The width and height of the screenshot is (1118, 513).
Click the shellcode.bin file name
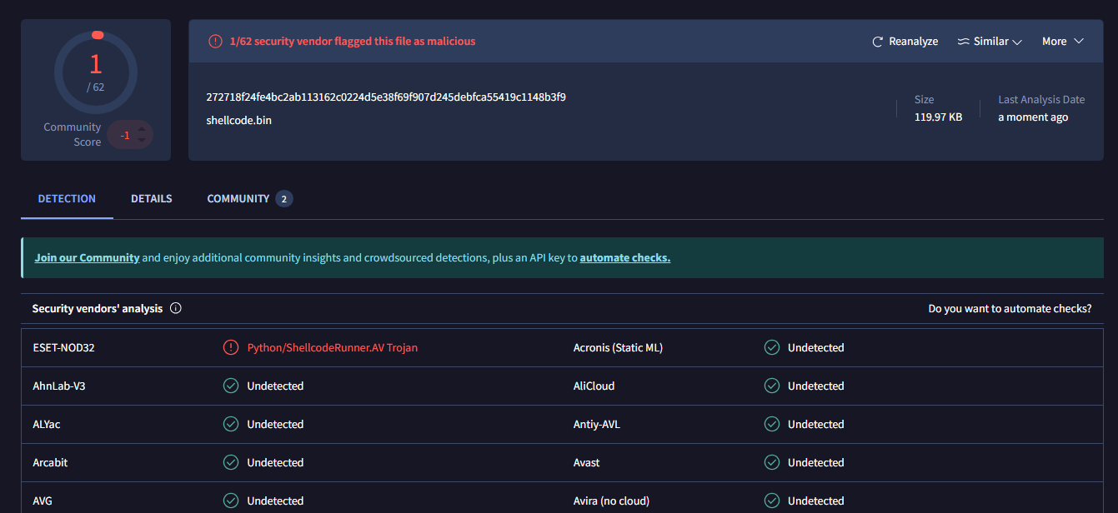point(239,120)
